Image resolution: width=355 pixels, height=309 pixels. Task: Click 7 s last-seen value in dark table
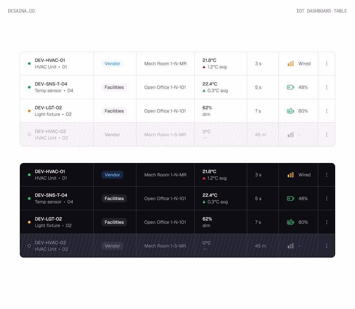click(258, 222)
